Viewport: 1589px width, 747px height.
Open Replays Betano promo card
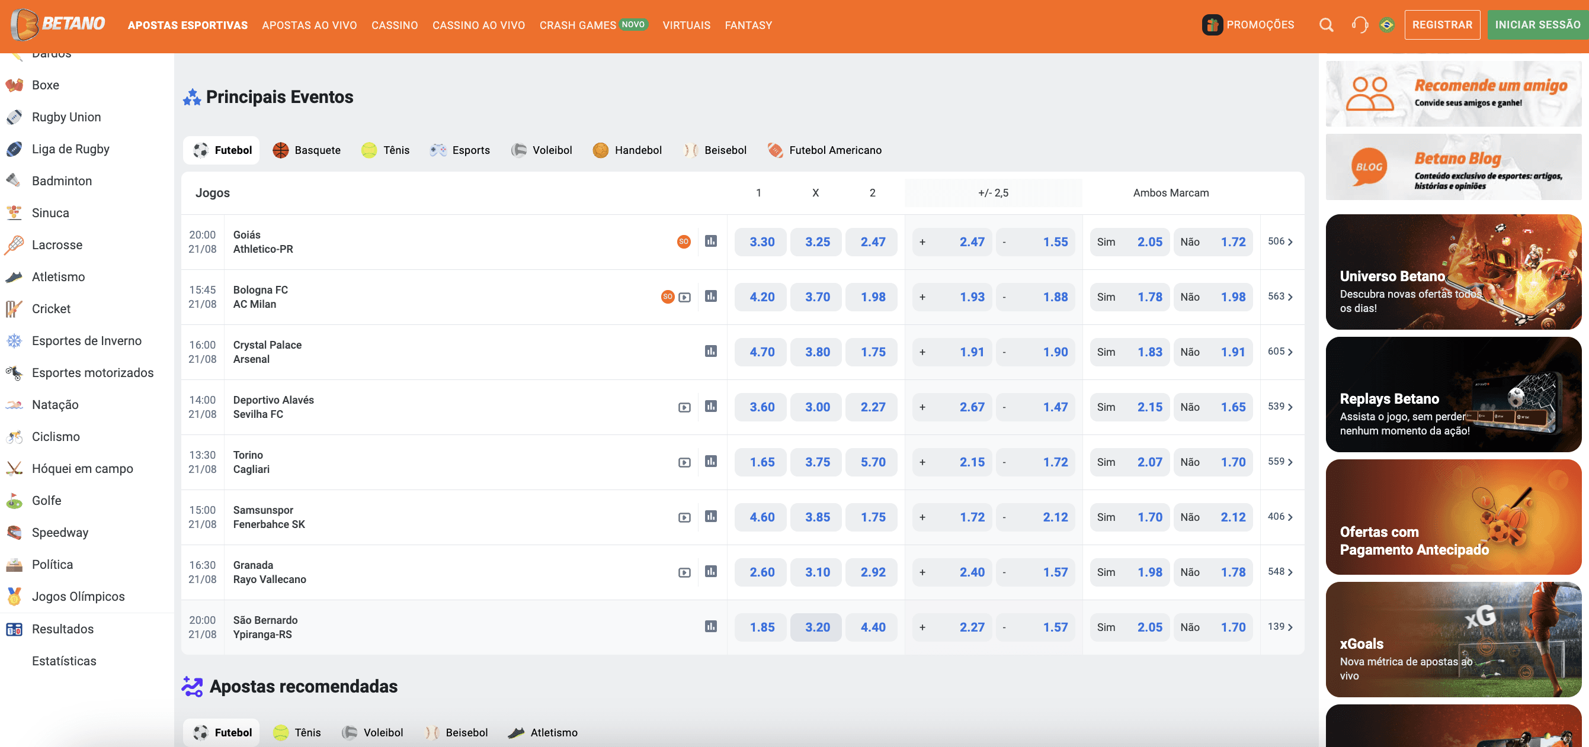(1453, 394)
